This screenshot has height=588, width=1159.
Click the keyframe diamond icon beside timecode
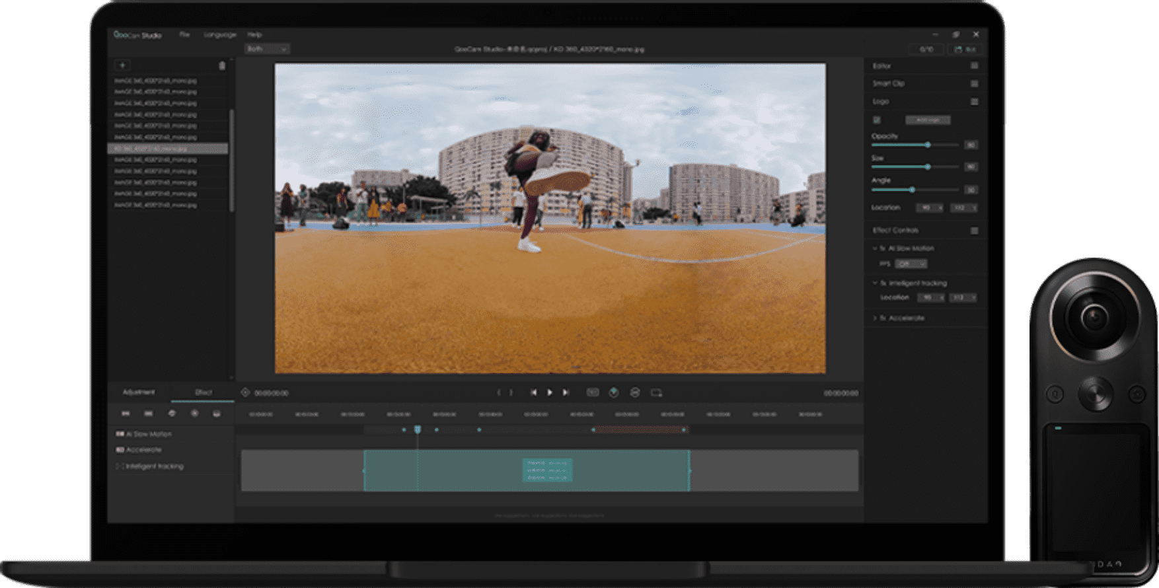(245, 392)
